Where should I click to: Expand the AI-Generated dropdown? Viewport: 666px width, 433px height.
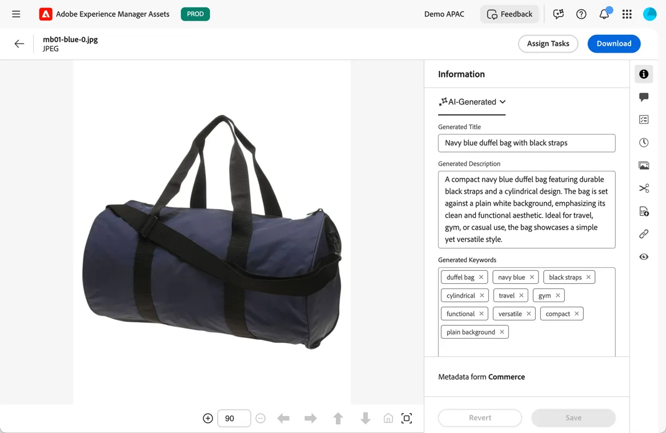(472, 102)
